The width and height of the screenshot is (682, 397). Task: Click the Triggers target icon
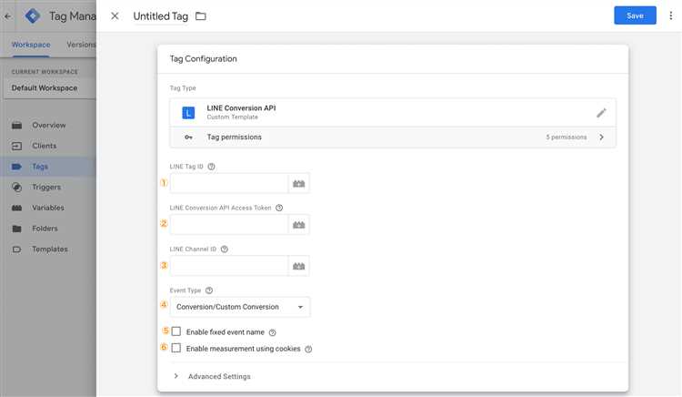(x=16, y=188)
